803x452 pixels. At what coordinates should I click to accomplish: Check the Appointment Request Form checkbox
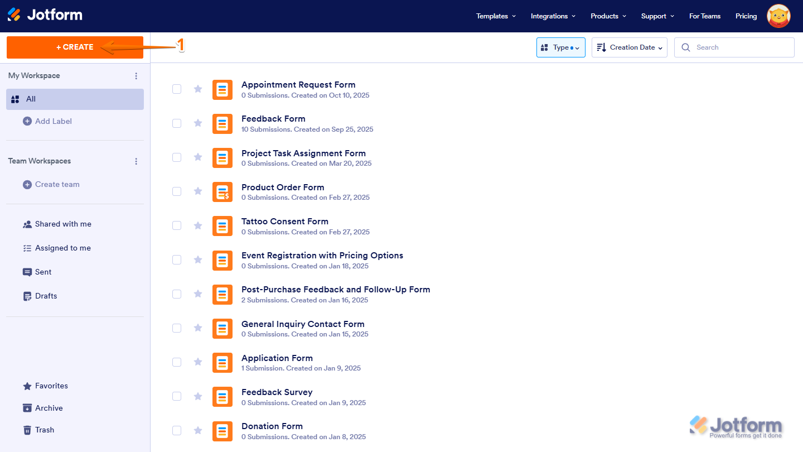pyautogui.click(x=177, y=89)
